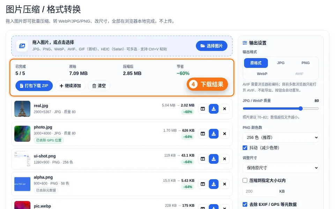Click the 选择图片 button
Viewport: 335px width, 209px height.
tap(211, 46)
